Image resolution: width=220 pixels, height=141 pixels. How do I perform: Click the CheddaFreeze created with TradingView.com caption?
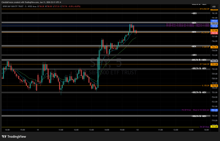click(31, 2)
